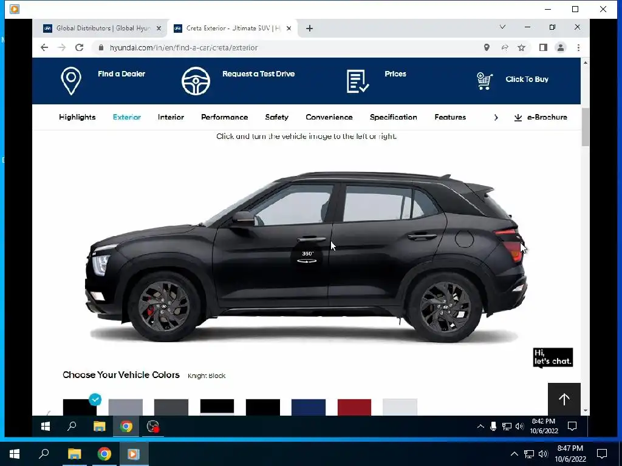
Task: Click outer taskbar media player icon
Action: point(133,454)
